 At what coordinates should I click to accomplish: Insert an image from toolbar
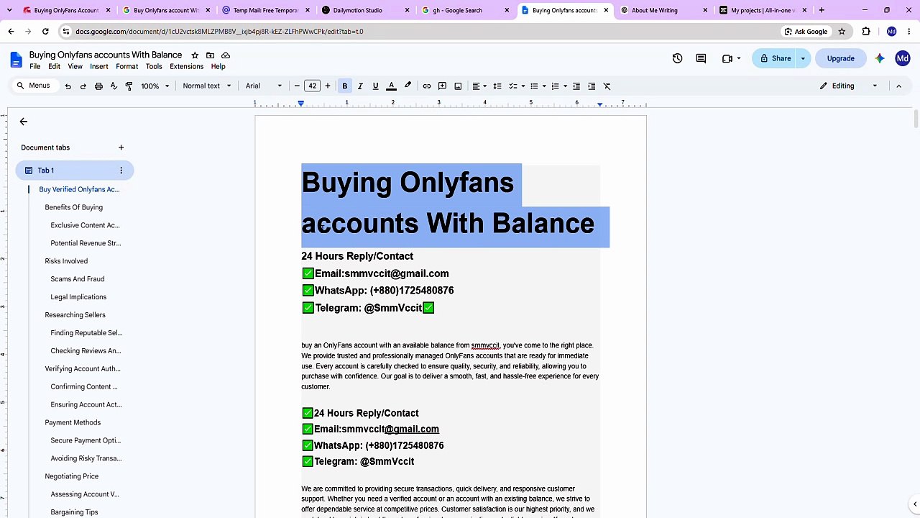pos(458,86)
